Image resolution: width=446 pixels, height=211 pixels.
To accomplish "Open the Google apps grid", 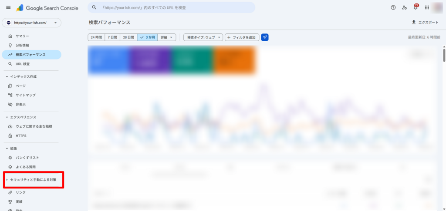I will pyautogui.click(x=427, y=7).
